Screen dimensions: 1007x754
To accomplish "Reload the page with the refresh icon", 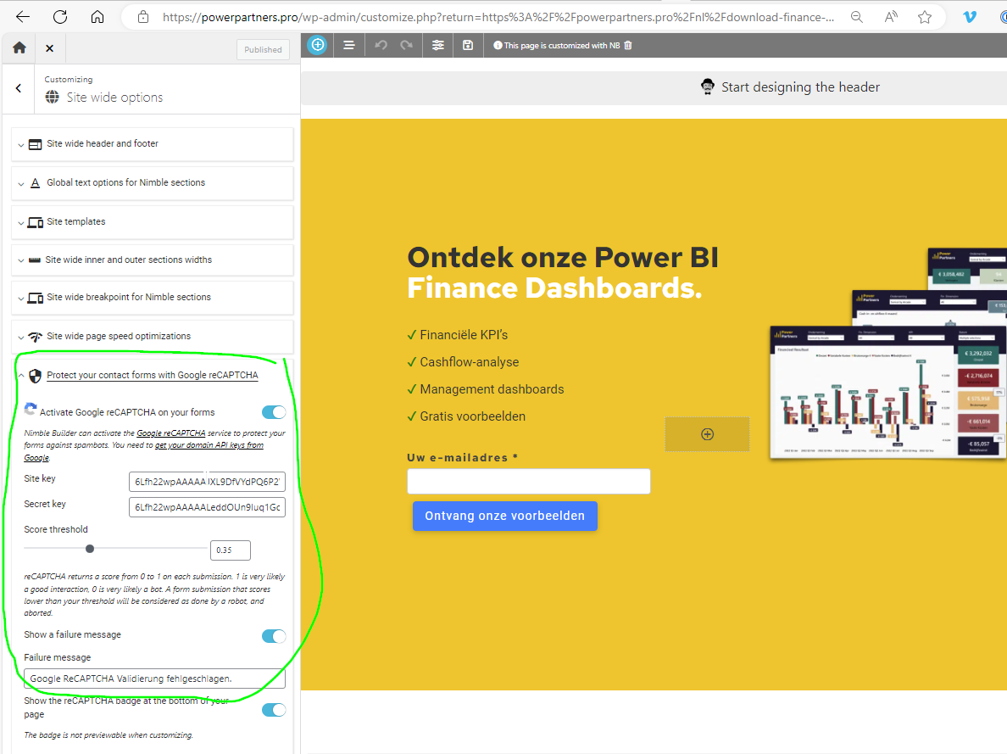I will point(59,17).
